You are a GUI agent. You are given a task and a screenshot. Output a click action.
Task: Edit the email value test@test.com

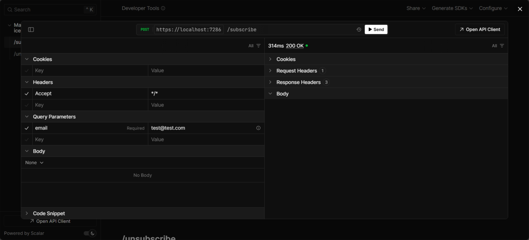[x=201, y=128]
